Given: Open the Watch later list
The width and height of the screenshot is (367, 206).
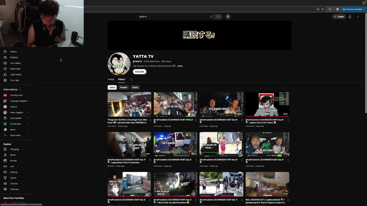Looking at the screenshot, I should coord(15,69).
